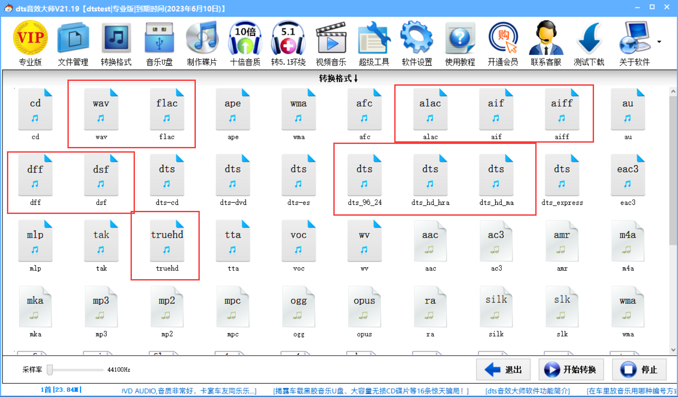Click 测试下载 download icon
Screen dimensions: 678x397
point(589,43)
